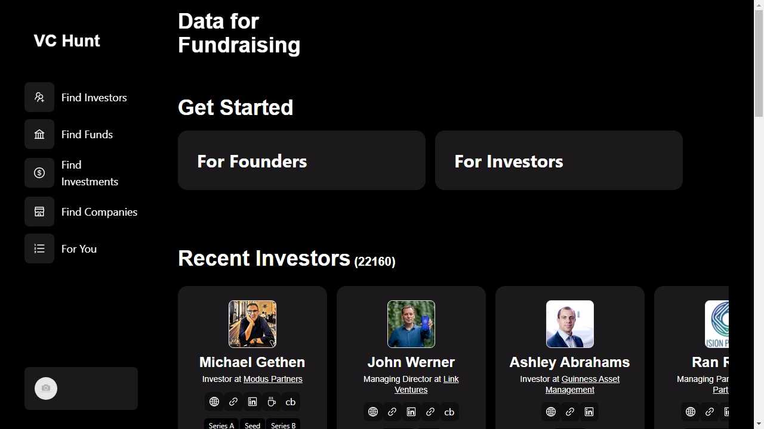This screenshot has height=429, width=764.
Task: Click the camera icon in the lower sidebar
Action: [46, 388]
